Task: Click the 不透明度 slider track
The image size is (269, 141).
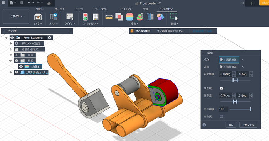Action: tap(240, 109)
